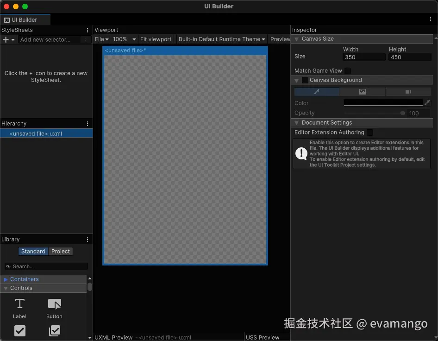Viewport: 438px width, 341px height.
Task: Open the Hierarchy panel options menu
Action: [88, 124]
